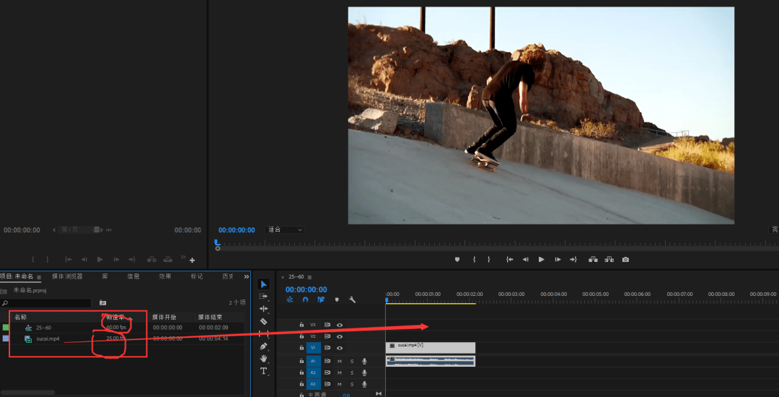Image resolution: width=779 pixels, height=397 pixels.
Task: Select the Selection arrow tool
Action: 264,284
